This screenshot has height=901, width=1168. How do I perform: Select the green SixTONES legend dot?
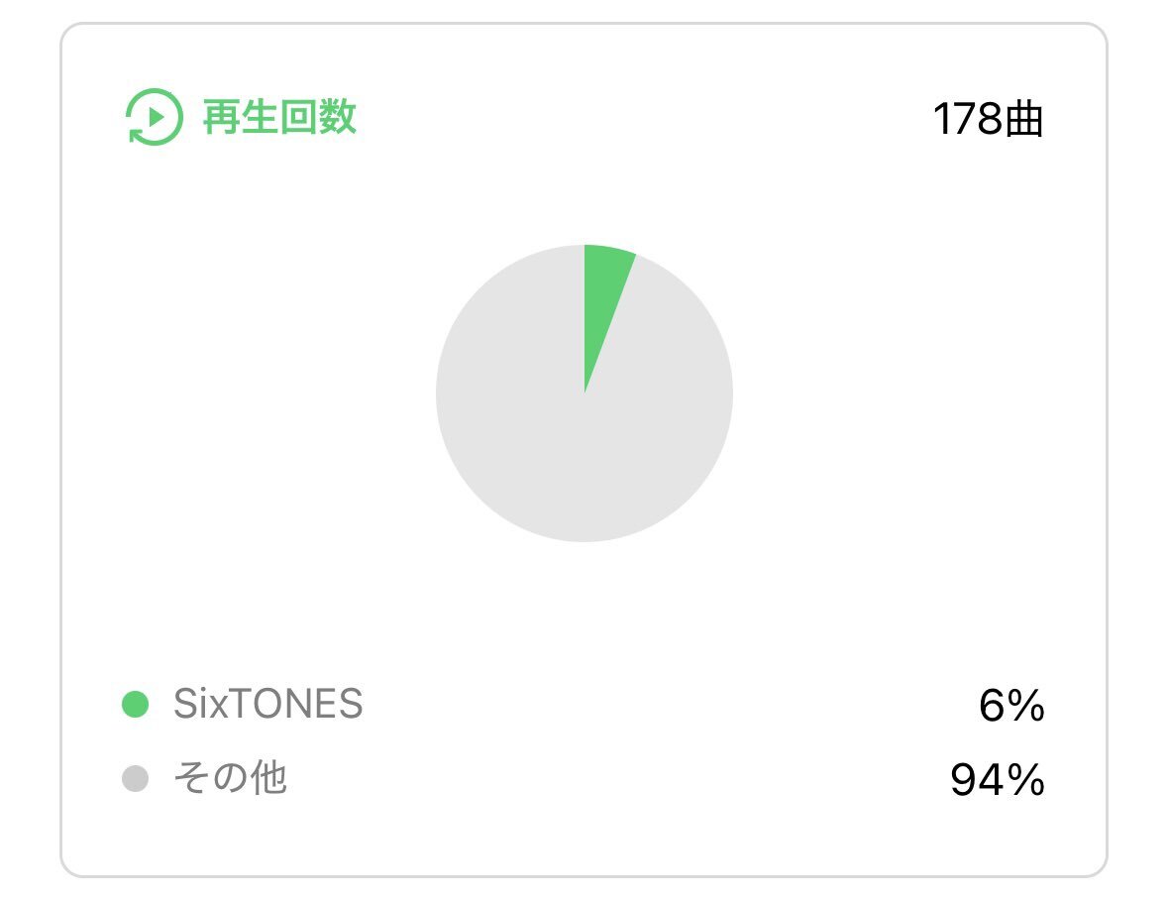pyautogui.click(x=136, y=704)
